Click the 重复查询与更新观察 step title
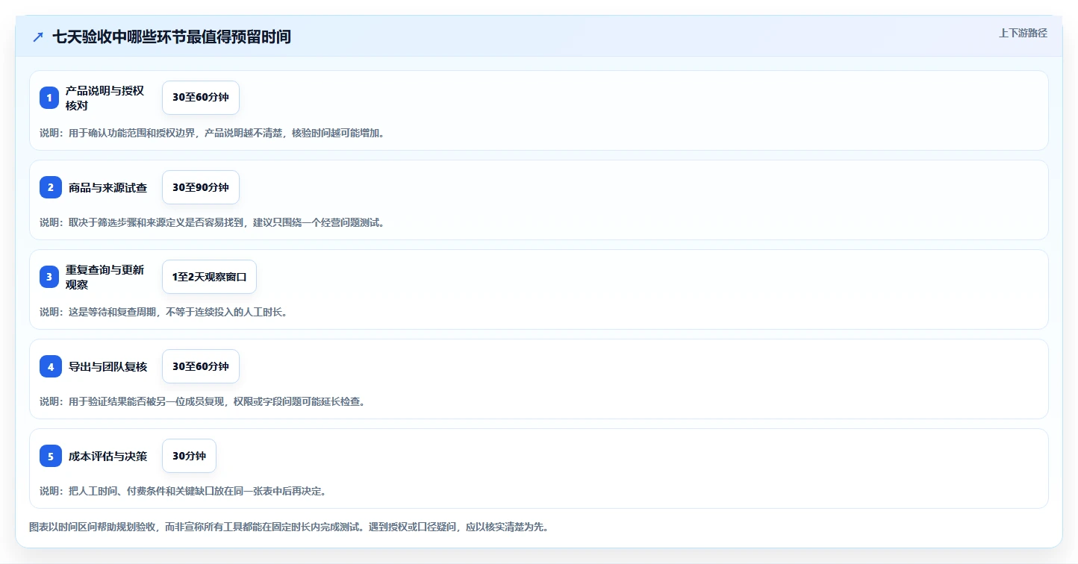 pyautogui.click(x=105, y=277)
